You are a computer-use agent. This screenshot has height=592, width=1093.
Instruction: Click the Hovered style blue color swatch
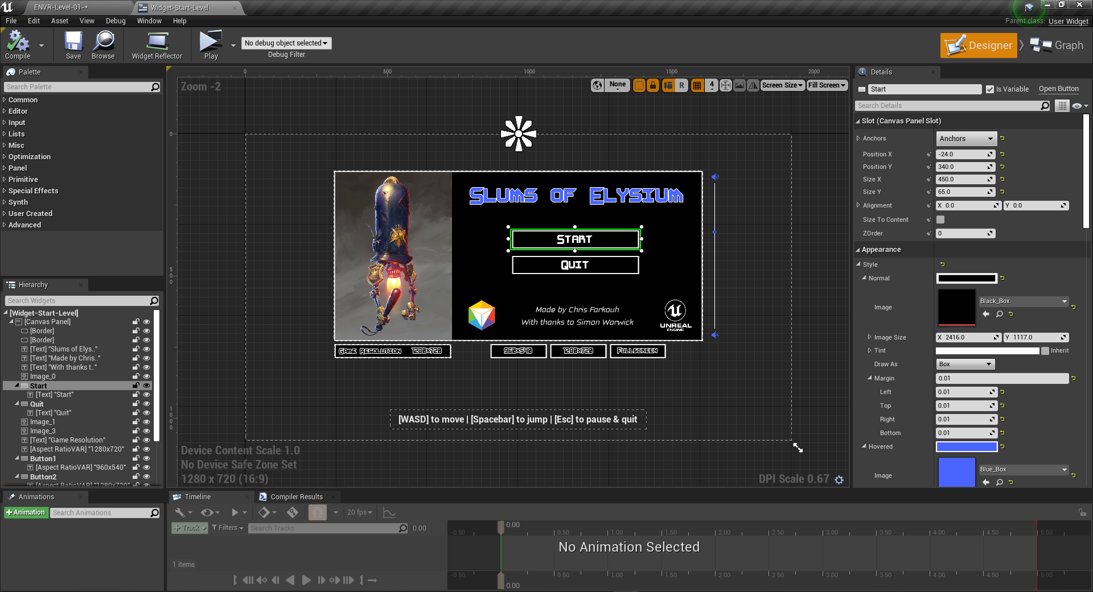point(967,447)
